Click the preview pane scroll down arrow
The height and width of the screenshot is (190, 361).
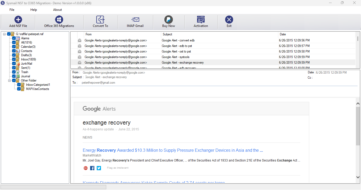click(x=358, y=177)
